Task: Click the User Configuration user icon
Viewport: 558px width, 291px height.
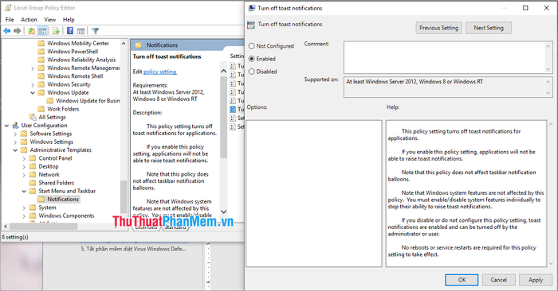Action: 15,126
